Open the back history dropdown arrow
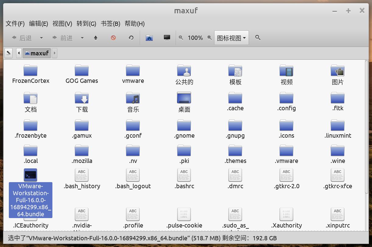 click(41, 38)
